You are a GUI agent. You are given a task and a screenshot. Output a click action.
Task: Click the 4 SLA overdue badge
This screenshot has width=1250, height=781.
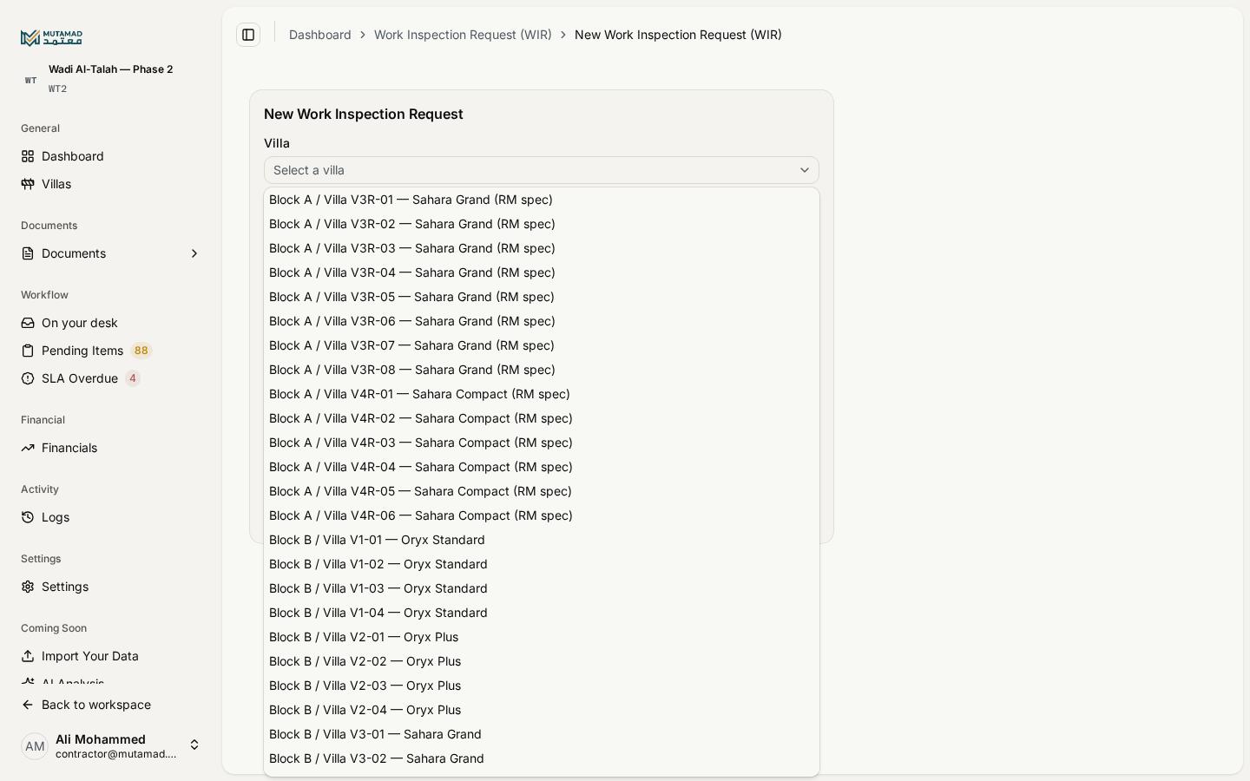pyautogui.click(x=133, y=378)
